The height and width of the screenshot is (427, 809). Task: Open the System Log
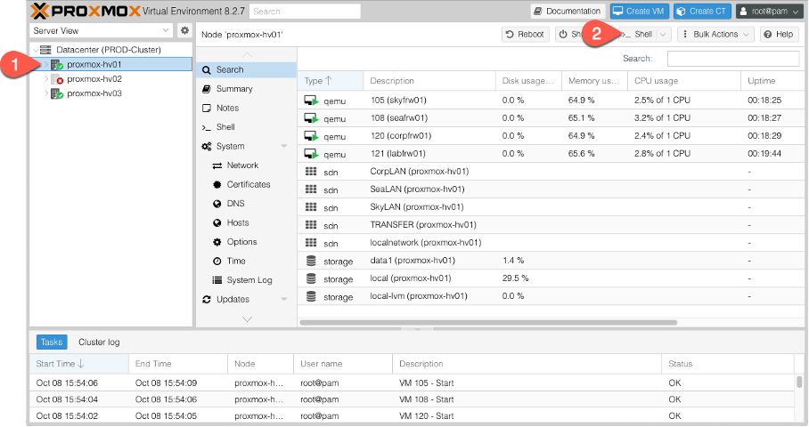click(249, 280)
